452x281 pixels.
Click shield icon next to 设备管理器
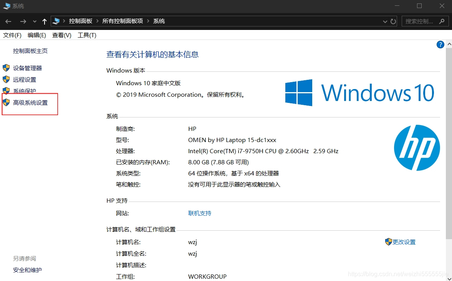[6, 68]
